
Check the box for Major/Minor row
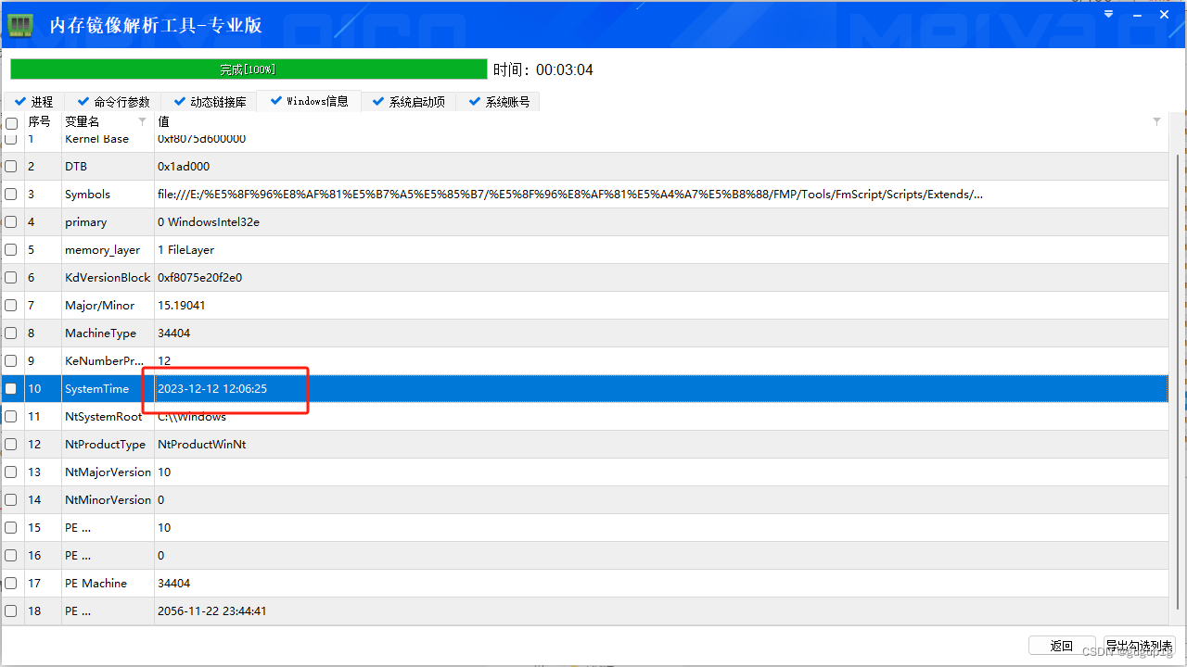coord(11,306)
